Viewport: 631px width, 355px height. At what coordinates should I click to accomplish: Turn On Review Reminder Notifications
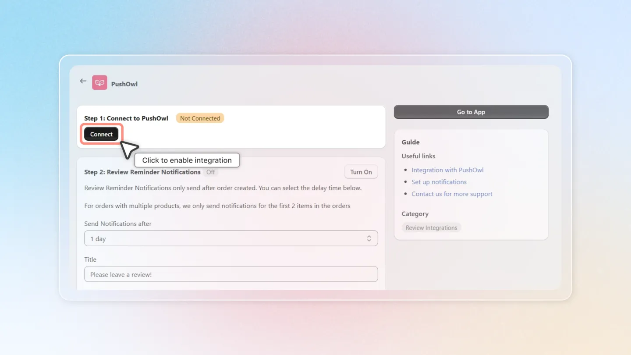pyautogui.click(x=361, y=172)
